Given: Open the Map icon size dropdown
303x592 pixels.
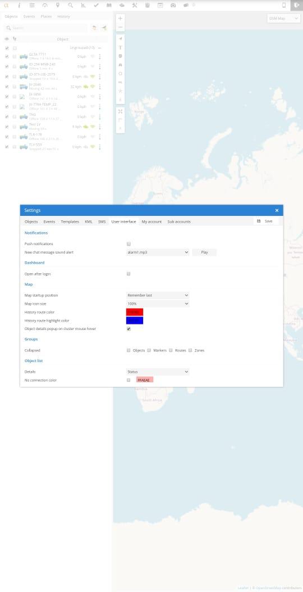Looking at the screenshot, I should [158, 304].
